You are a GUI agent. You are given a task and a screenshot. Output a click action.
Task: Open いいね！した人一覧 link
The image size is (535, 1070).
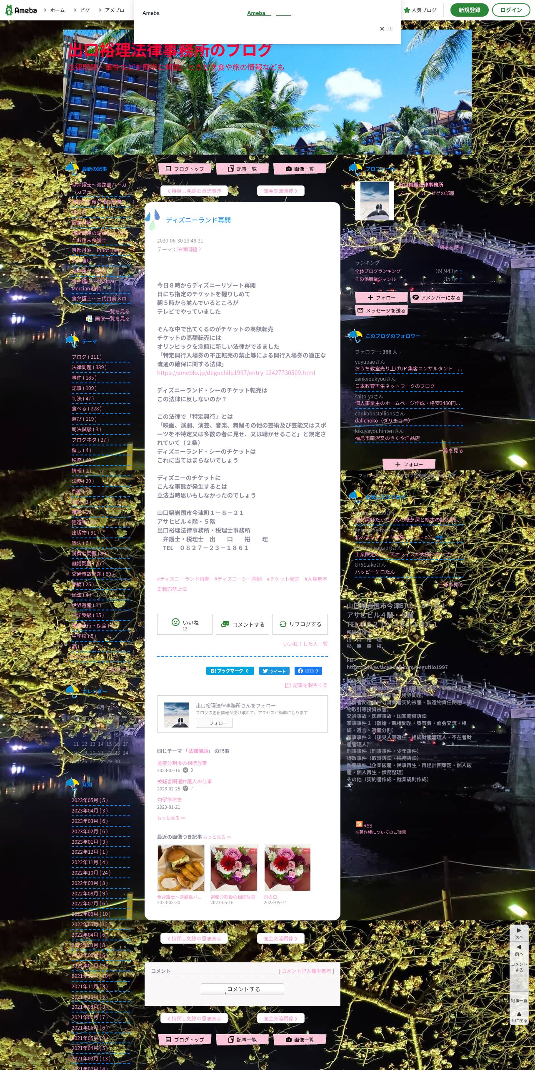click(x=305, y=644)
